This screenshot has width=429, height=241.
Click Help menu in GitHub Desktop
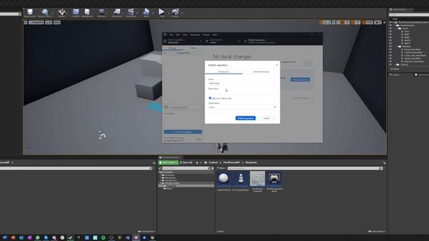pyautogui.click(x=214, y=35)
